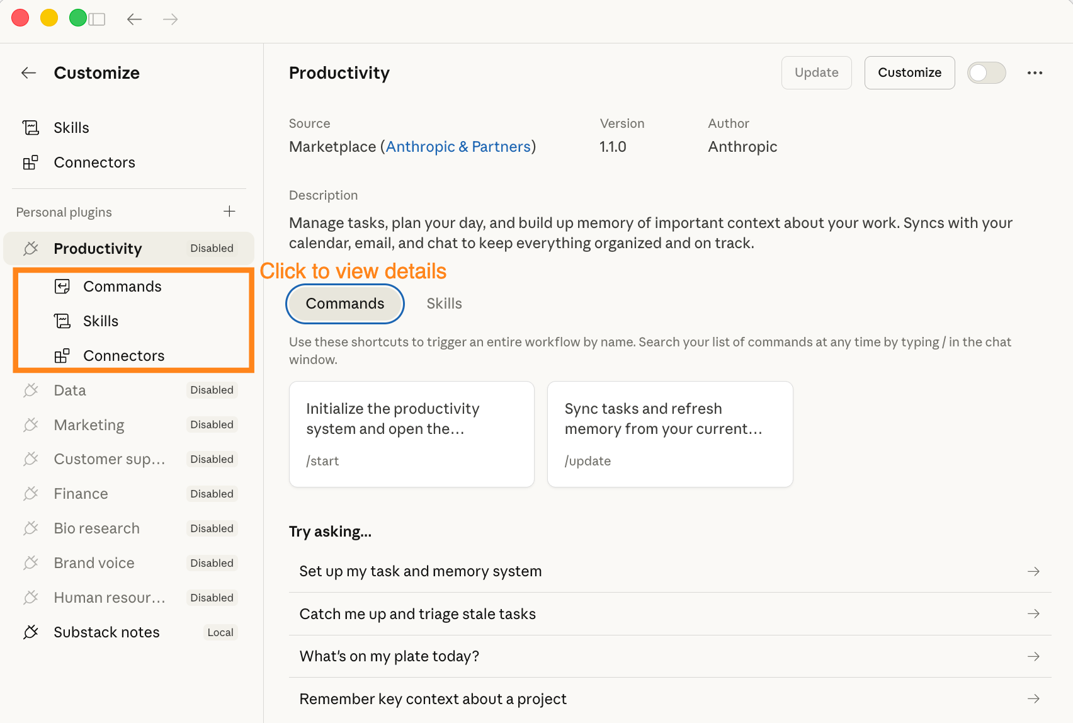This screenshot has width=1073, height=723.
Task: Click the Brand voice plug icon
Action: point(31,564)
